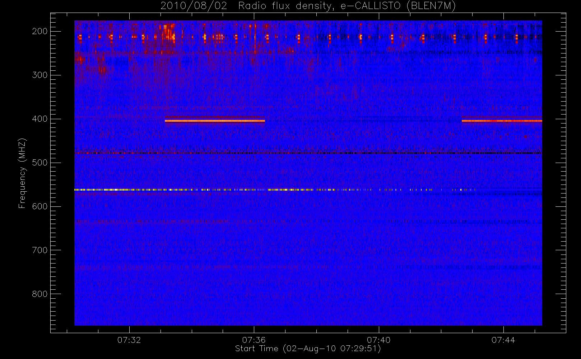
Task: Click the 'Start Time (02-Aug-10 07:29:51)' label
Action: (x=308, y=349)
